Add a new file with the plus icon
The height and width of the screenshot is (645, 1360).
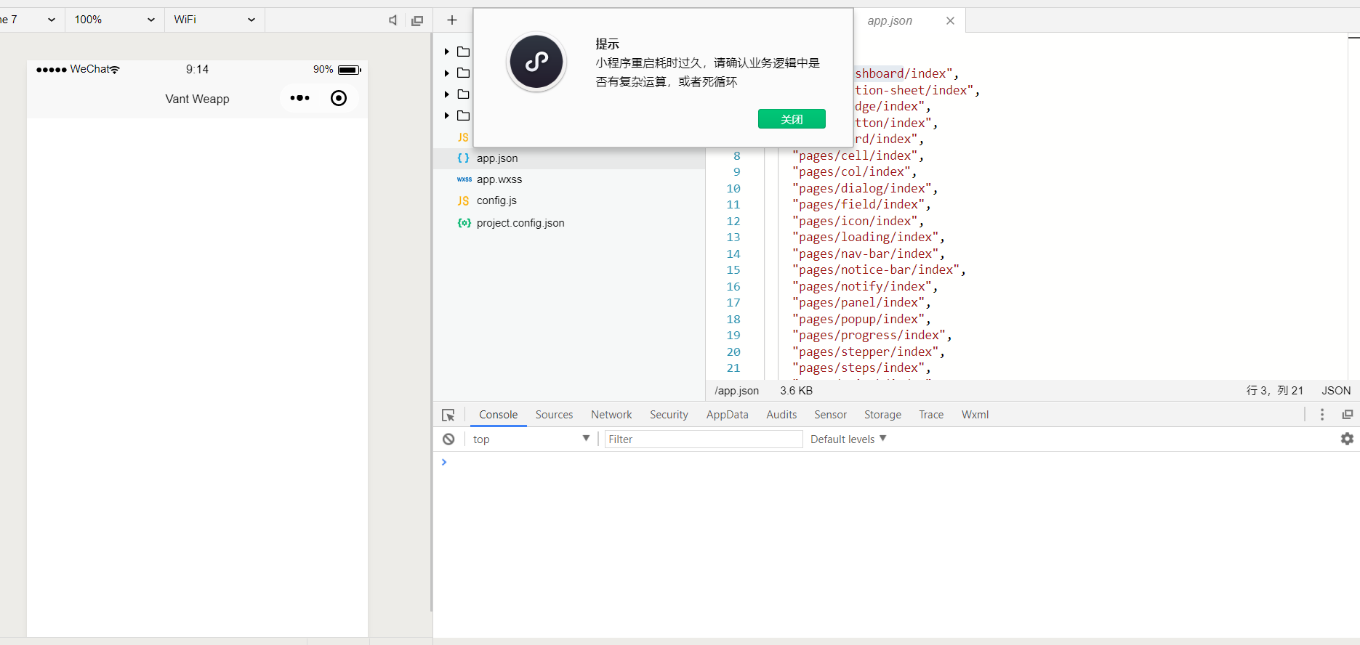452,20
